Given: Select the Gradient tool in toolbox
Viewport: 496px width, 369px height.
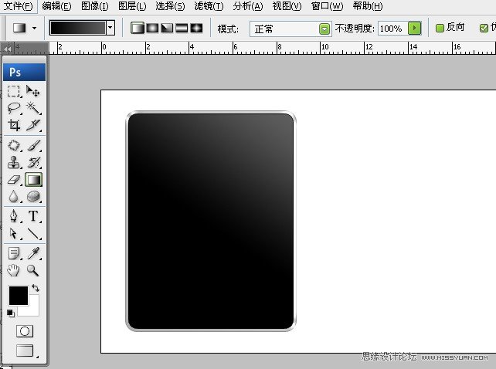Looking at the screenshot, I should 33,180.
